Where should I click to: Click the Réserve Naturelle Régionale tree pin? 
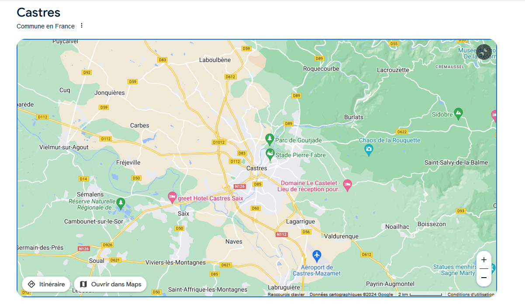(x=121, y=203)
